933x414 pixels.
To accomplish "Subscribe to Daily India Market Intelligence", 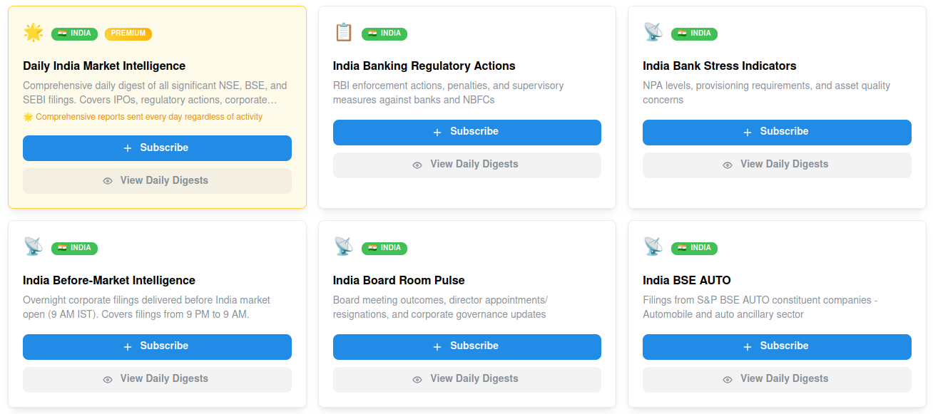I will click(157, 148).
